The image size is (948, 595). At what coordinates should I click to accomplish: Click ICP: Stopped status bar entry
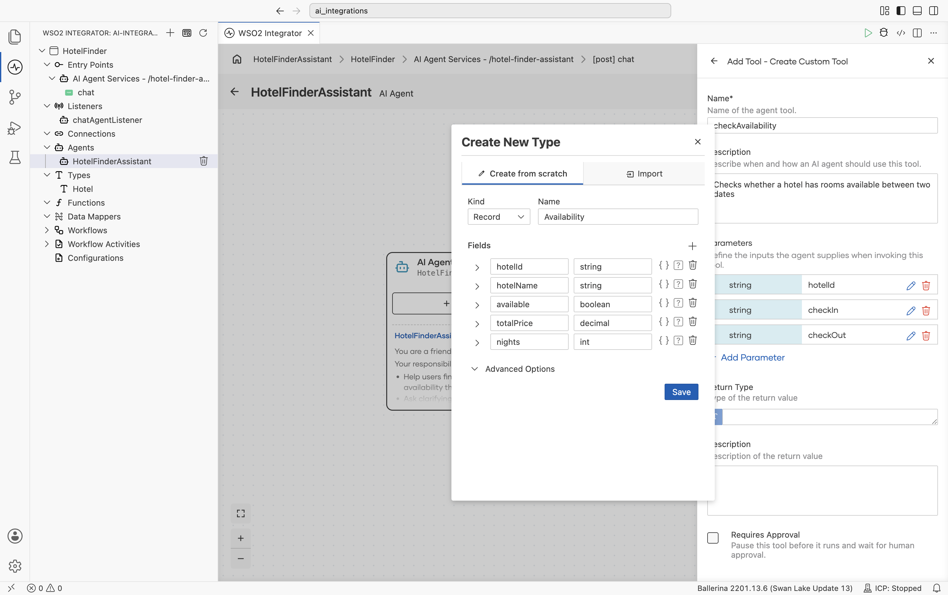pos(893,588)
